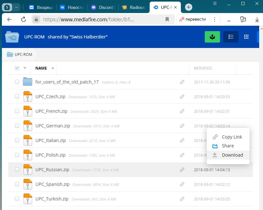Click link icon on UPC_Italian.zip row
263x210 pixels.
click(x=182, y=140)
